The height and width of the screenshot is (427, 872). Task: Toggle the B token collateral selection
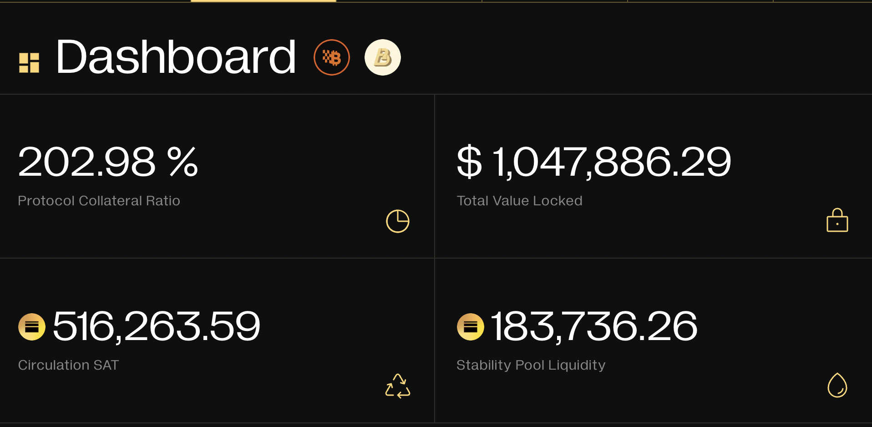[x=382, y=57]
